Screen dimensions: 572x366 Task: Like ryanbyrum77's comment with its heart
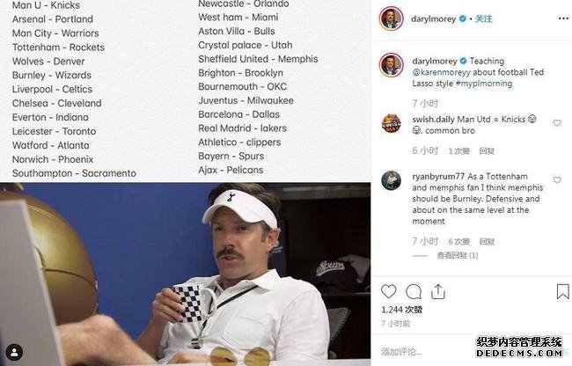point(557,179)
